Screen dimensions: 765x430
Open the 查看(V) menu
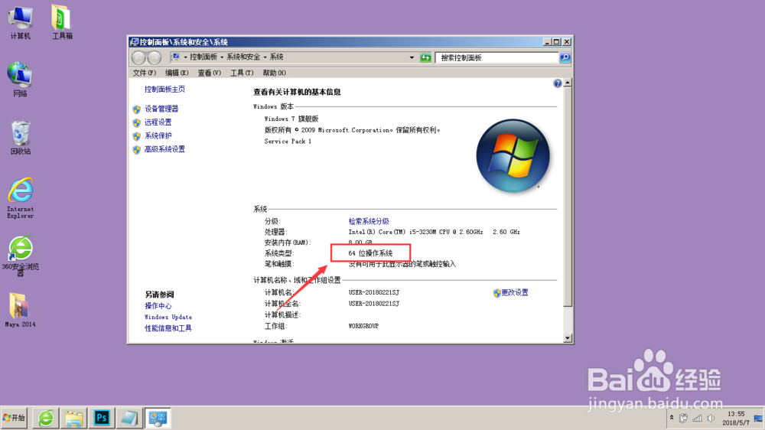click(x=210, y=73)
